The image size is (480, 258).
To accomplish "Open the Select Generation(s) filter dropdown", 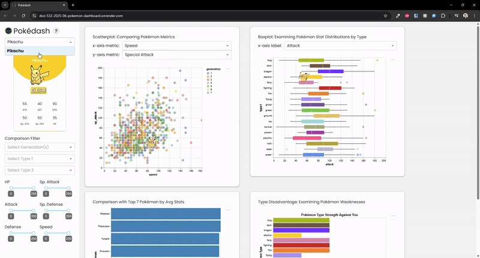I will (40, 147).
